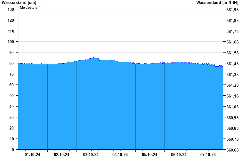The width and height of the screenshot is (241, 166).
Task: Click the 361,18 m NHN axis value
Action: [233, 96]
